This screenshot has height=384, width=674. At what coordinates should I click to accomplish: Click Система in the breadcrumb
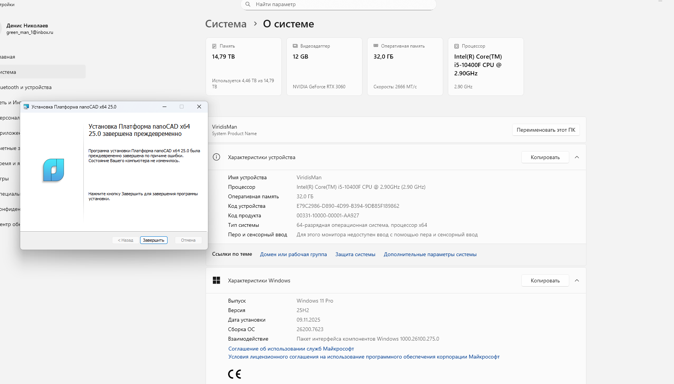click(x=226, y=24)
